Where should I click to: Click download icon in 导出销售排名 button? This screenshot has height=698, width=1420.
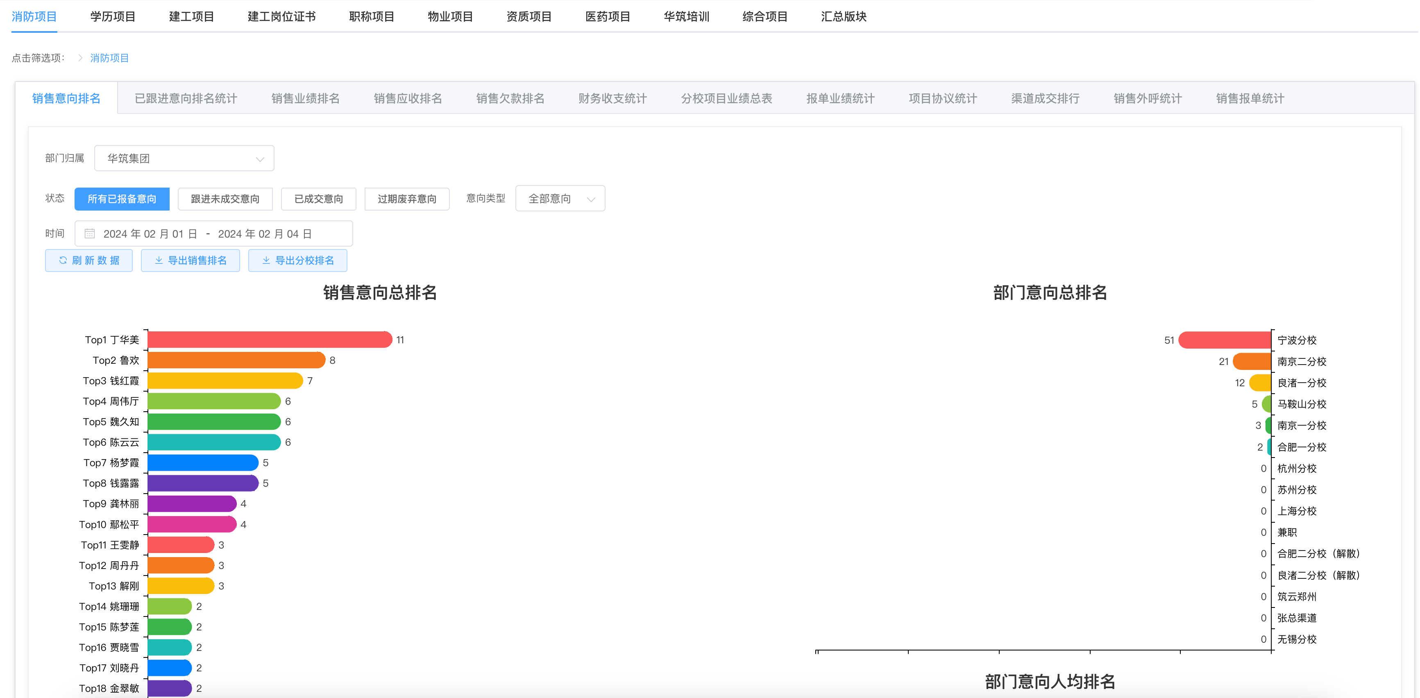tap(159, 260)
